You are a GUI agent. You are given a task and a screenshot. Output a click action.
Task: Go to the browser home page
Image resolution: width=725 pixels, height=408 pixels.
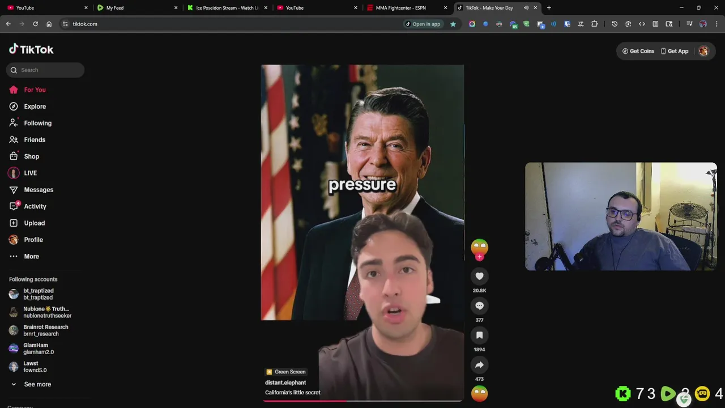pos(49,24)
